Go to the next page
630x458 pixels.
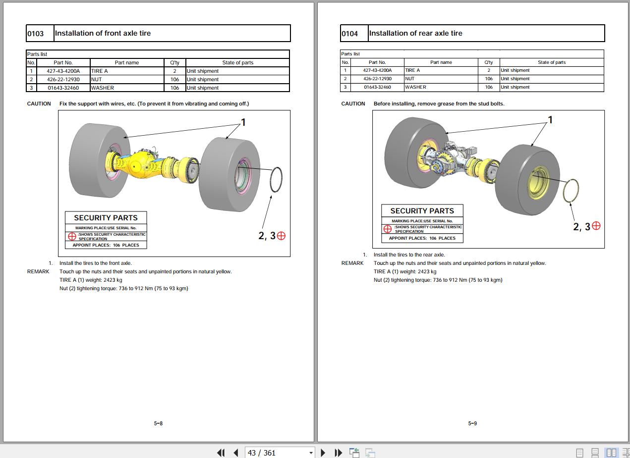323,453
